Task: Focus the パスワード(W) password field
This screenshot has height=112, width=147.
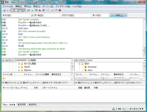Action: click(83, 15)
